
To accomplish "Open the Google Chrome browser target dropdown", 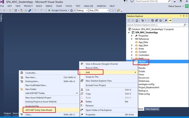I will pyautogui.click(x=68, y=10).
